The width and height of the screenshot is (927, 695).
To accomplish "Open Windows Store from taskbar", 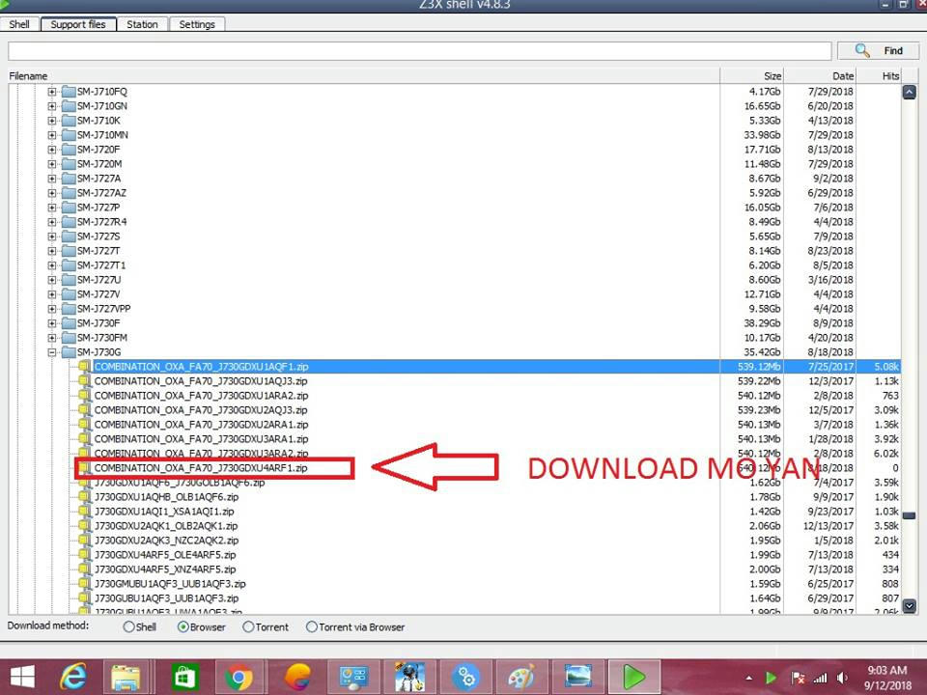I will pyautogui.click(x=185, y=677).
